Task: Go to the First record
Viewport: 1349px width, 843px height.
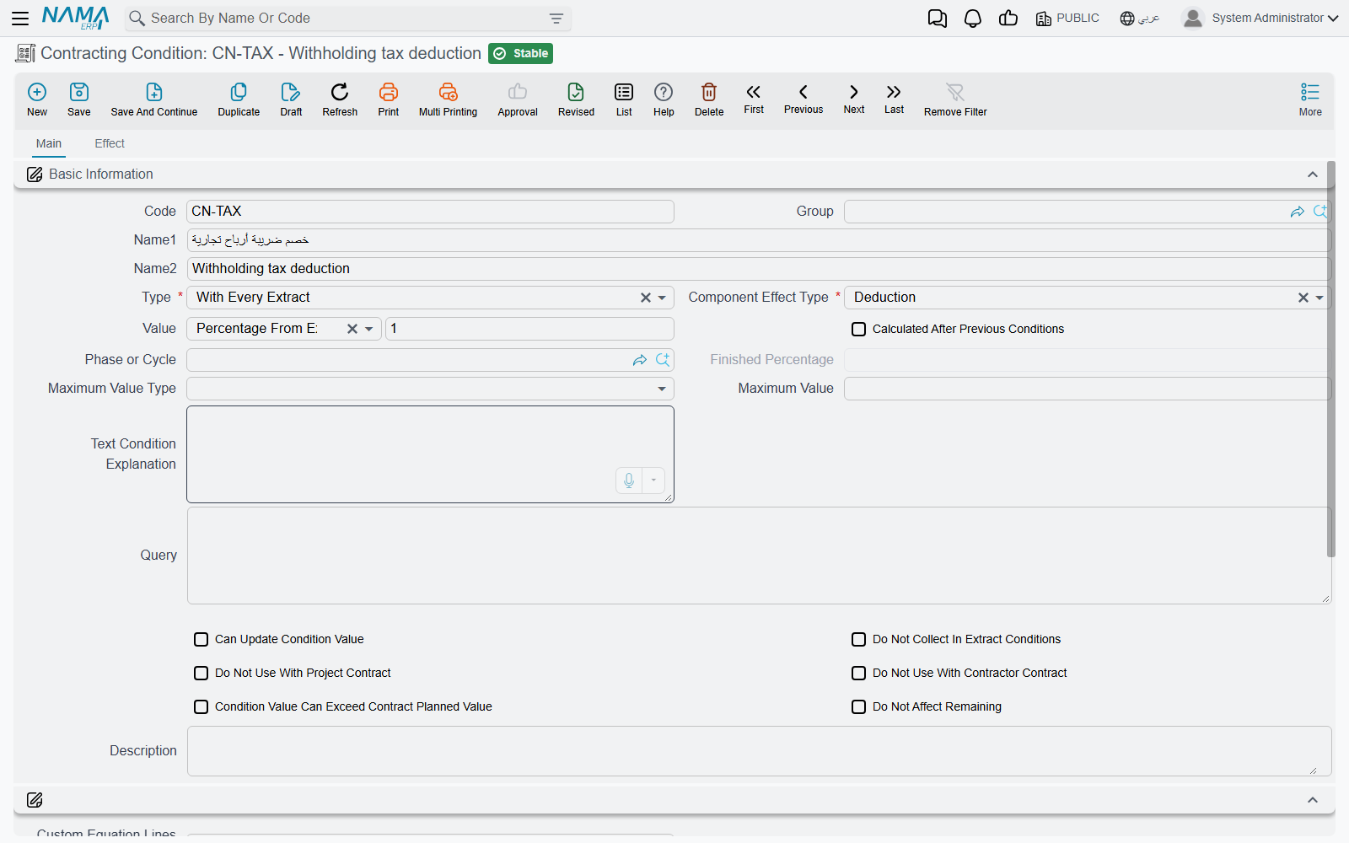Action: (x=754, y=92)
